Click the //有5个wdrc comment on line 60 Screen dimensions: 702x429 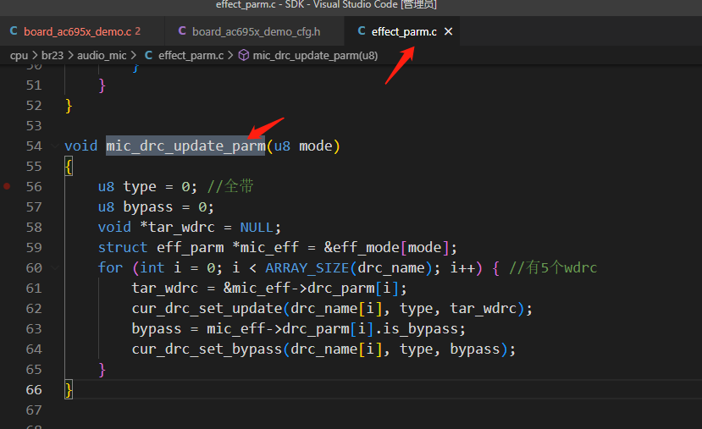pyautogui.click(x=553, y=267)
